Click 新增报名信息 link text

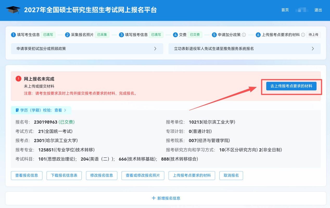[x=169, y=198]
